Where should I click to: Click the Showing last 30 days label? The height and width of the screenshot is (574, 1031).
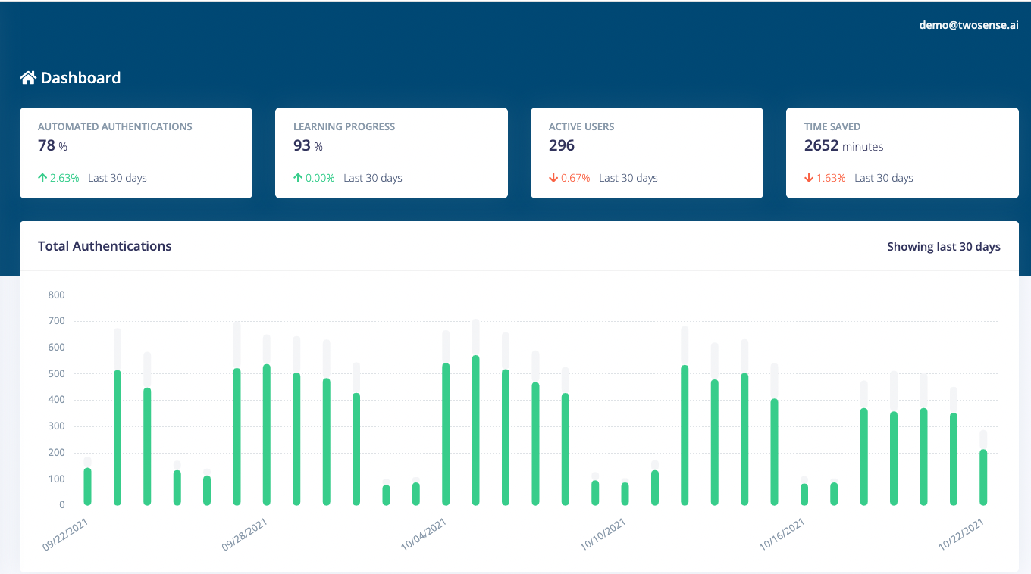pos(944,247)
